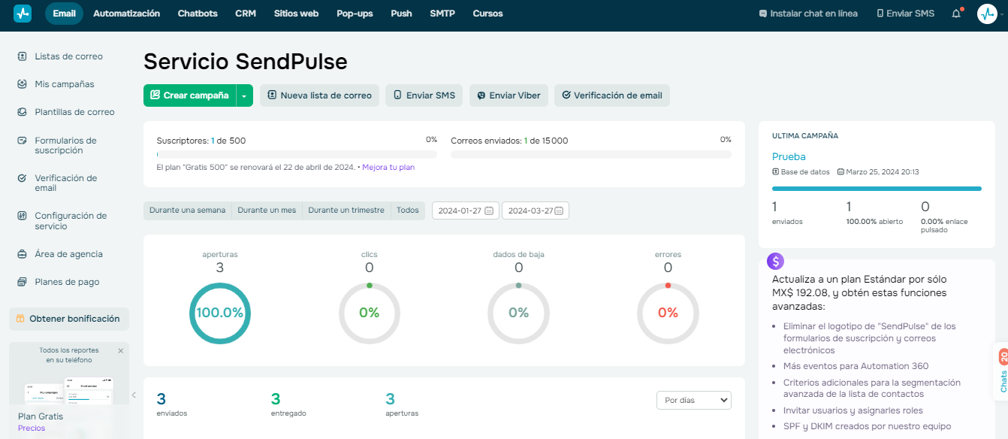Click the Plan Gratis text
Viewport: 1008px width, 439px height.
(41, 416)
